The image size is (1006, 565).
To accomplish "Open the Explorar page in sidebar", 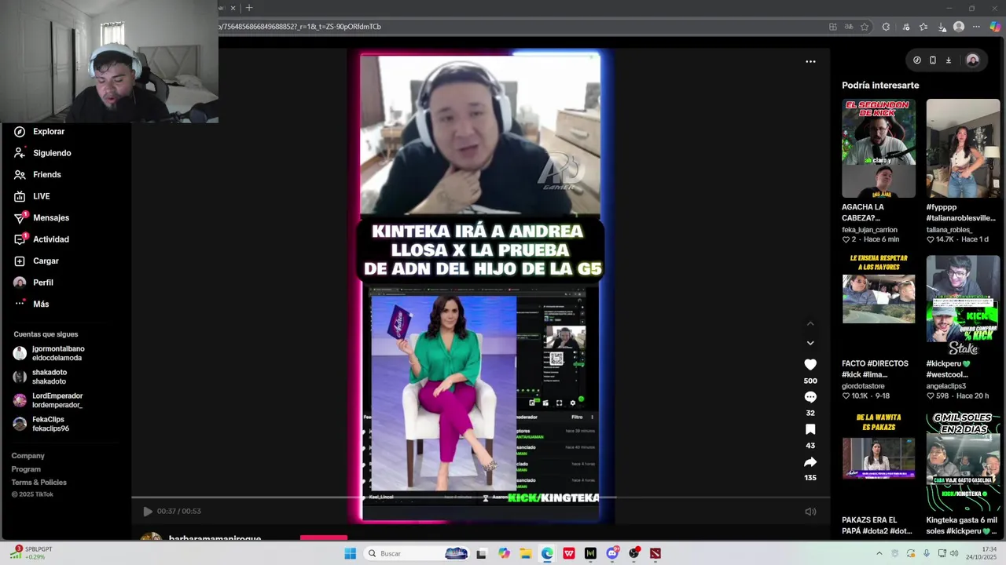I will [x=39, y=132].
